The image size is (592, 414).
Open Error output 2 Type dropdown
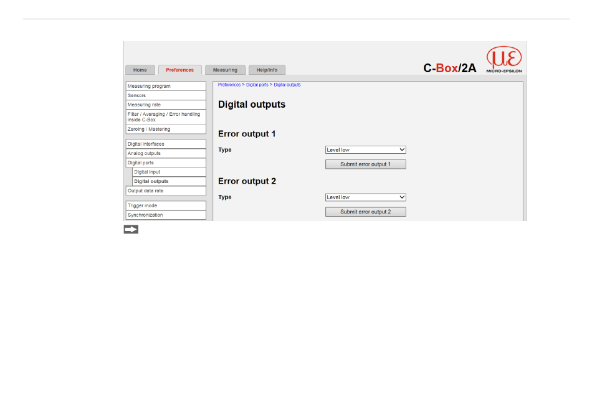tap(365, 197)
